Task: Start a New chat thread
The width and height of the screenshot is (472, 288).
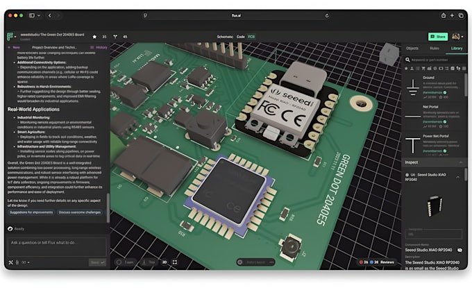Action: tap(15, 48)
